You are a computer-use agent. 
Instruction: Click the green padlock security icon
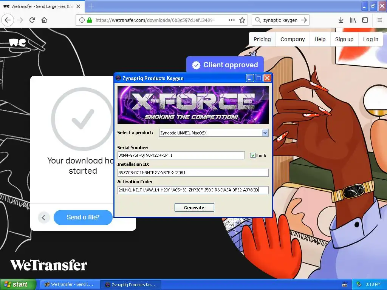click(x=90, y=20)
